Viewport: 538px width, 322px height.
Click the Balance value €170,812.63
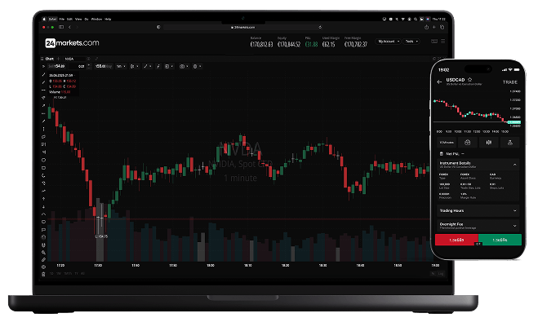click(x=261, y=44)
